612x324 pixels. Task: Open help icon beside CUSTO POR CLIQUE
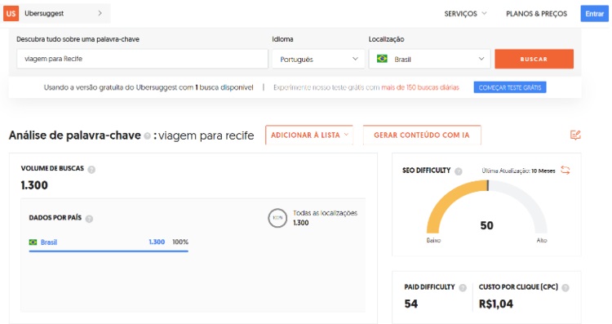pos(565,288)
